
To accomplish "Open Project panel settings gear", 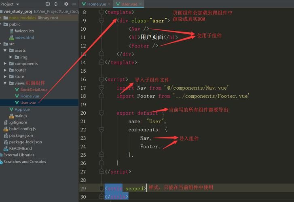I will pos(66,4).
